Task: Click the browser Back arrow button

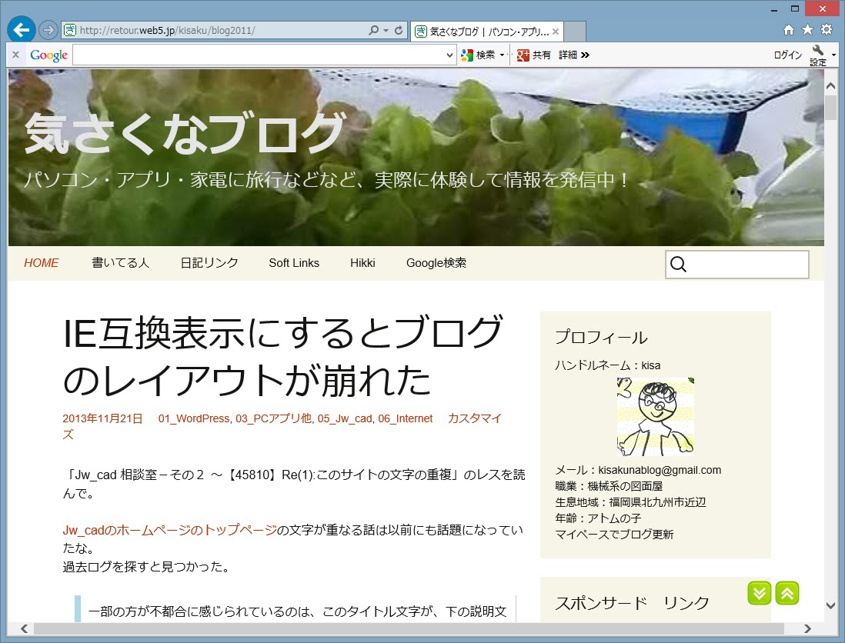Action: coord(22,29)
